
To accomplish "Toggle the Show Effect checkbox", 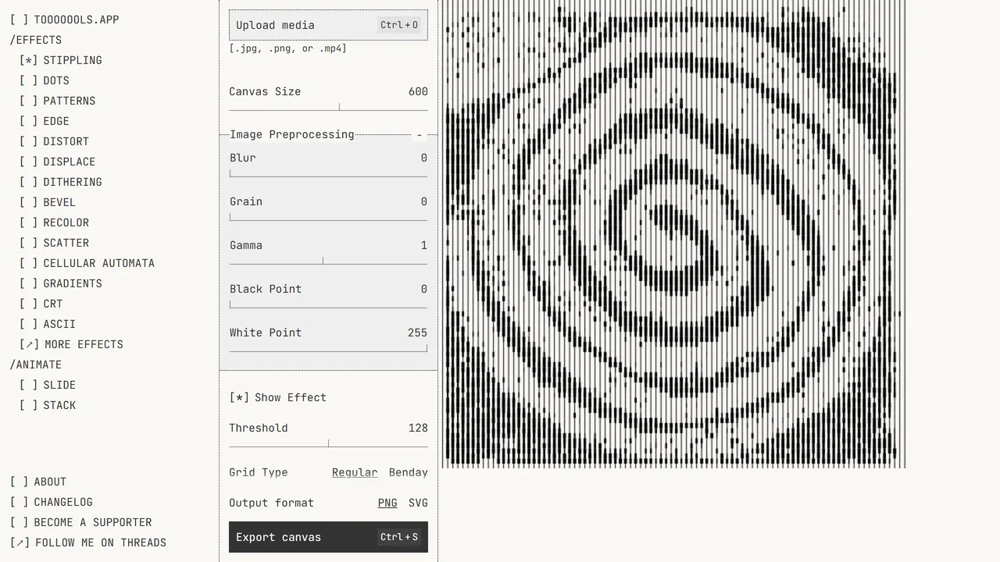I will (278, 397).
